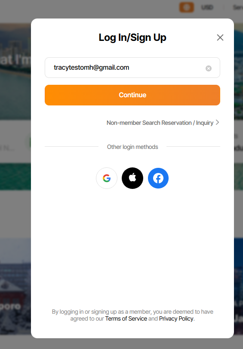
Task: Click the Log In/Sign Up heading
Action: (x=132, y=37)
